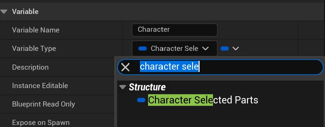Click the chevron inside the Variable Type dropdown
Screen dimensions: 325x127
tap(205, 48)
